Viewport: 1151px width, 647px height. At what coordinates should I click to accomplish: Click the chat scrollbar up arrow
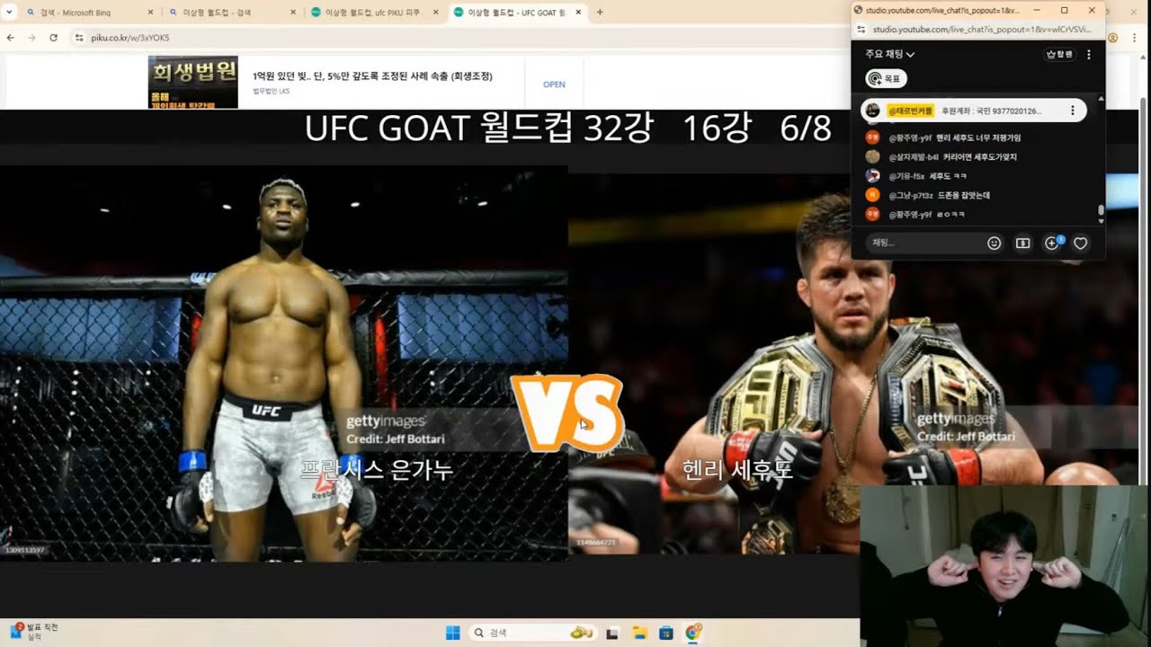(x=1101, y=97)
